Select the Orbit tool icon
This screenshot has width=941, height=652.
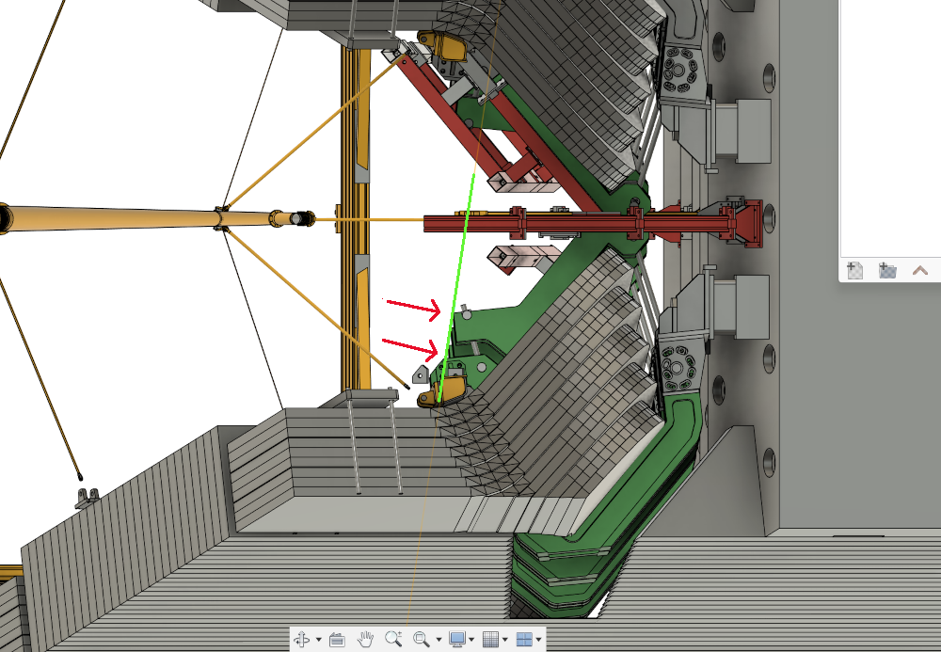[x=302, y=640]
